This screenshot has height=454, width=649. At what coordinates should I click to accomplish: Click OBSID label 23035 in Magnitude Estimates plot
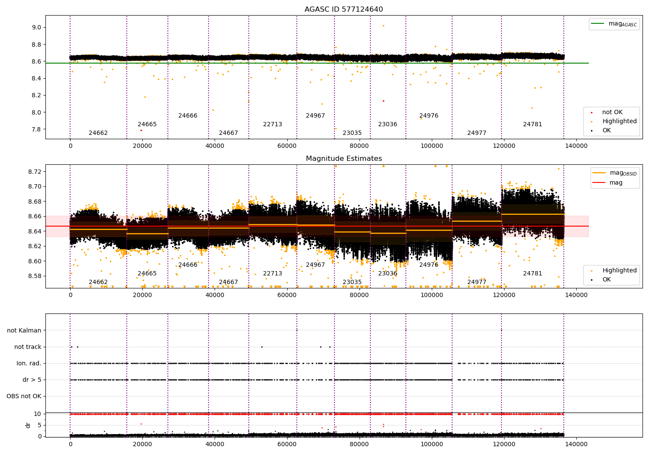click(352, 282)
